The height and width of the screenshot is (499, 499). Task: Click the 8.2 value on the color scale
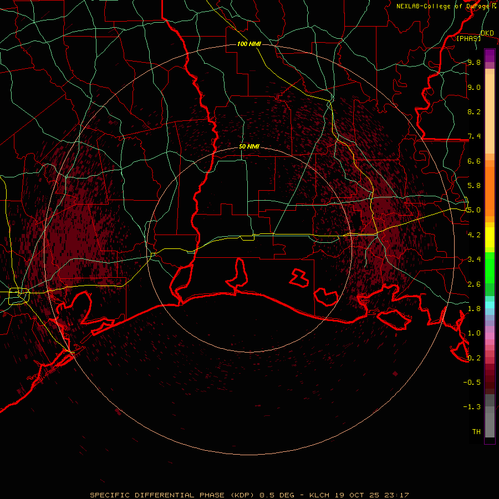coord(474,111)
